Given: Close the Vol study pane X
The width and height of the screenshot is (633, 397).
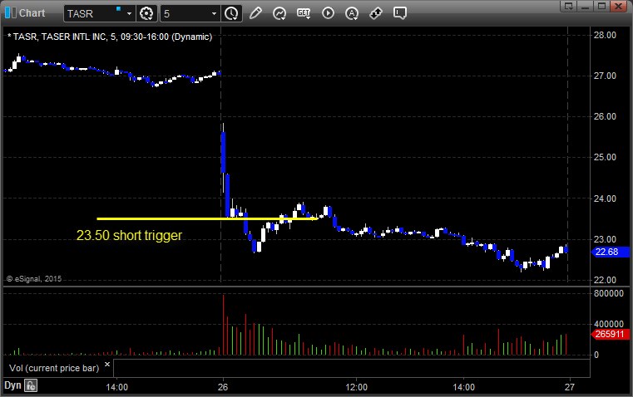Looking at the screenshot, I should 107,365.
